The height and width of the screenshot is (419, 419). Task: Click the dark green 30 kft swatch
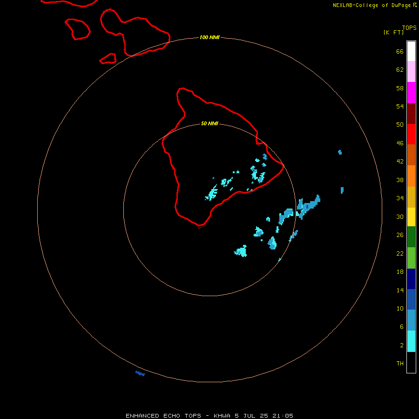tap(411, 237)
